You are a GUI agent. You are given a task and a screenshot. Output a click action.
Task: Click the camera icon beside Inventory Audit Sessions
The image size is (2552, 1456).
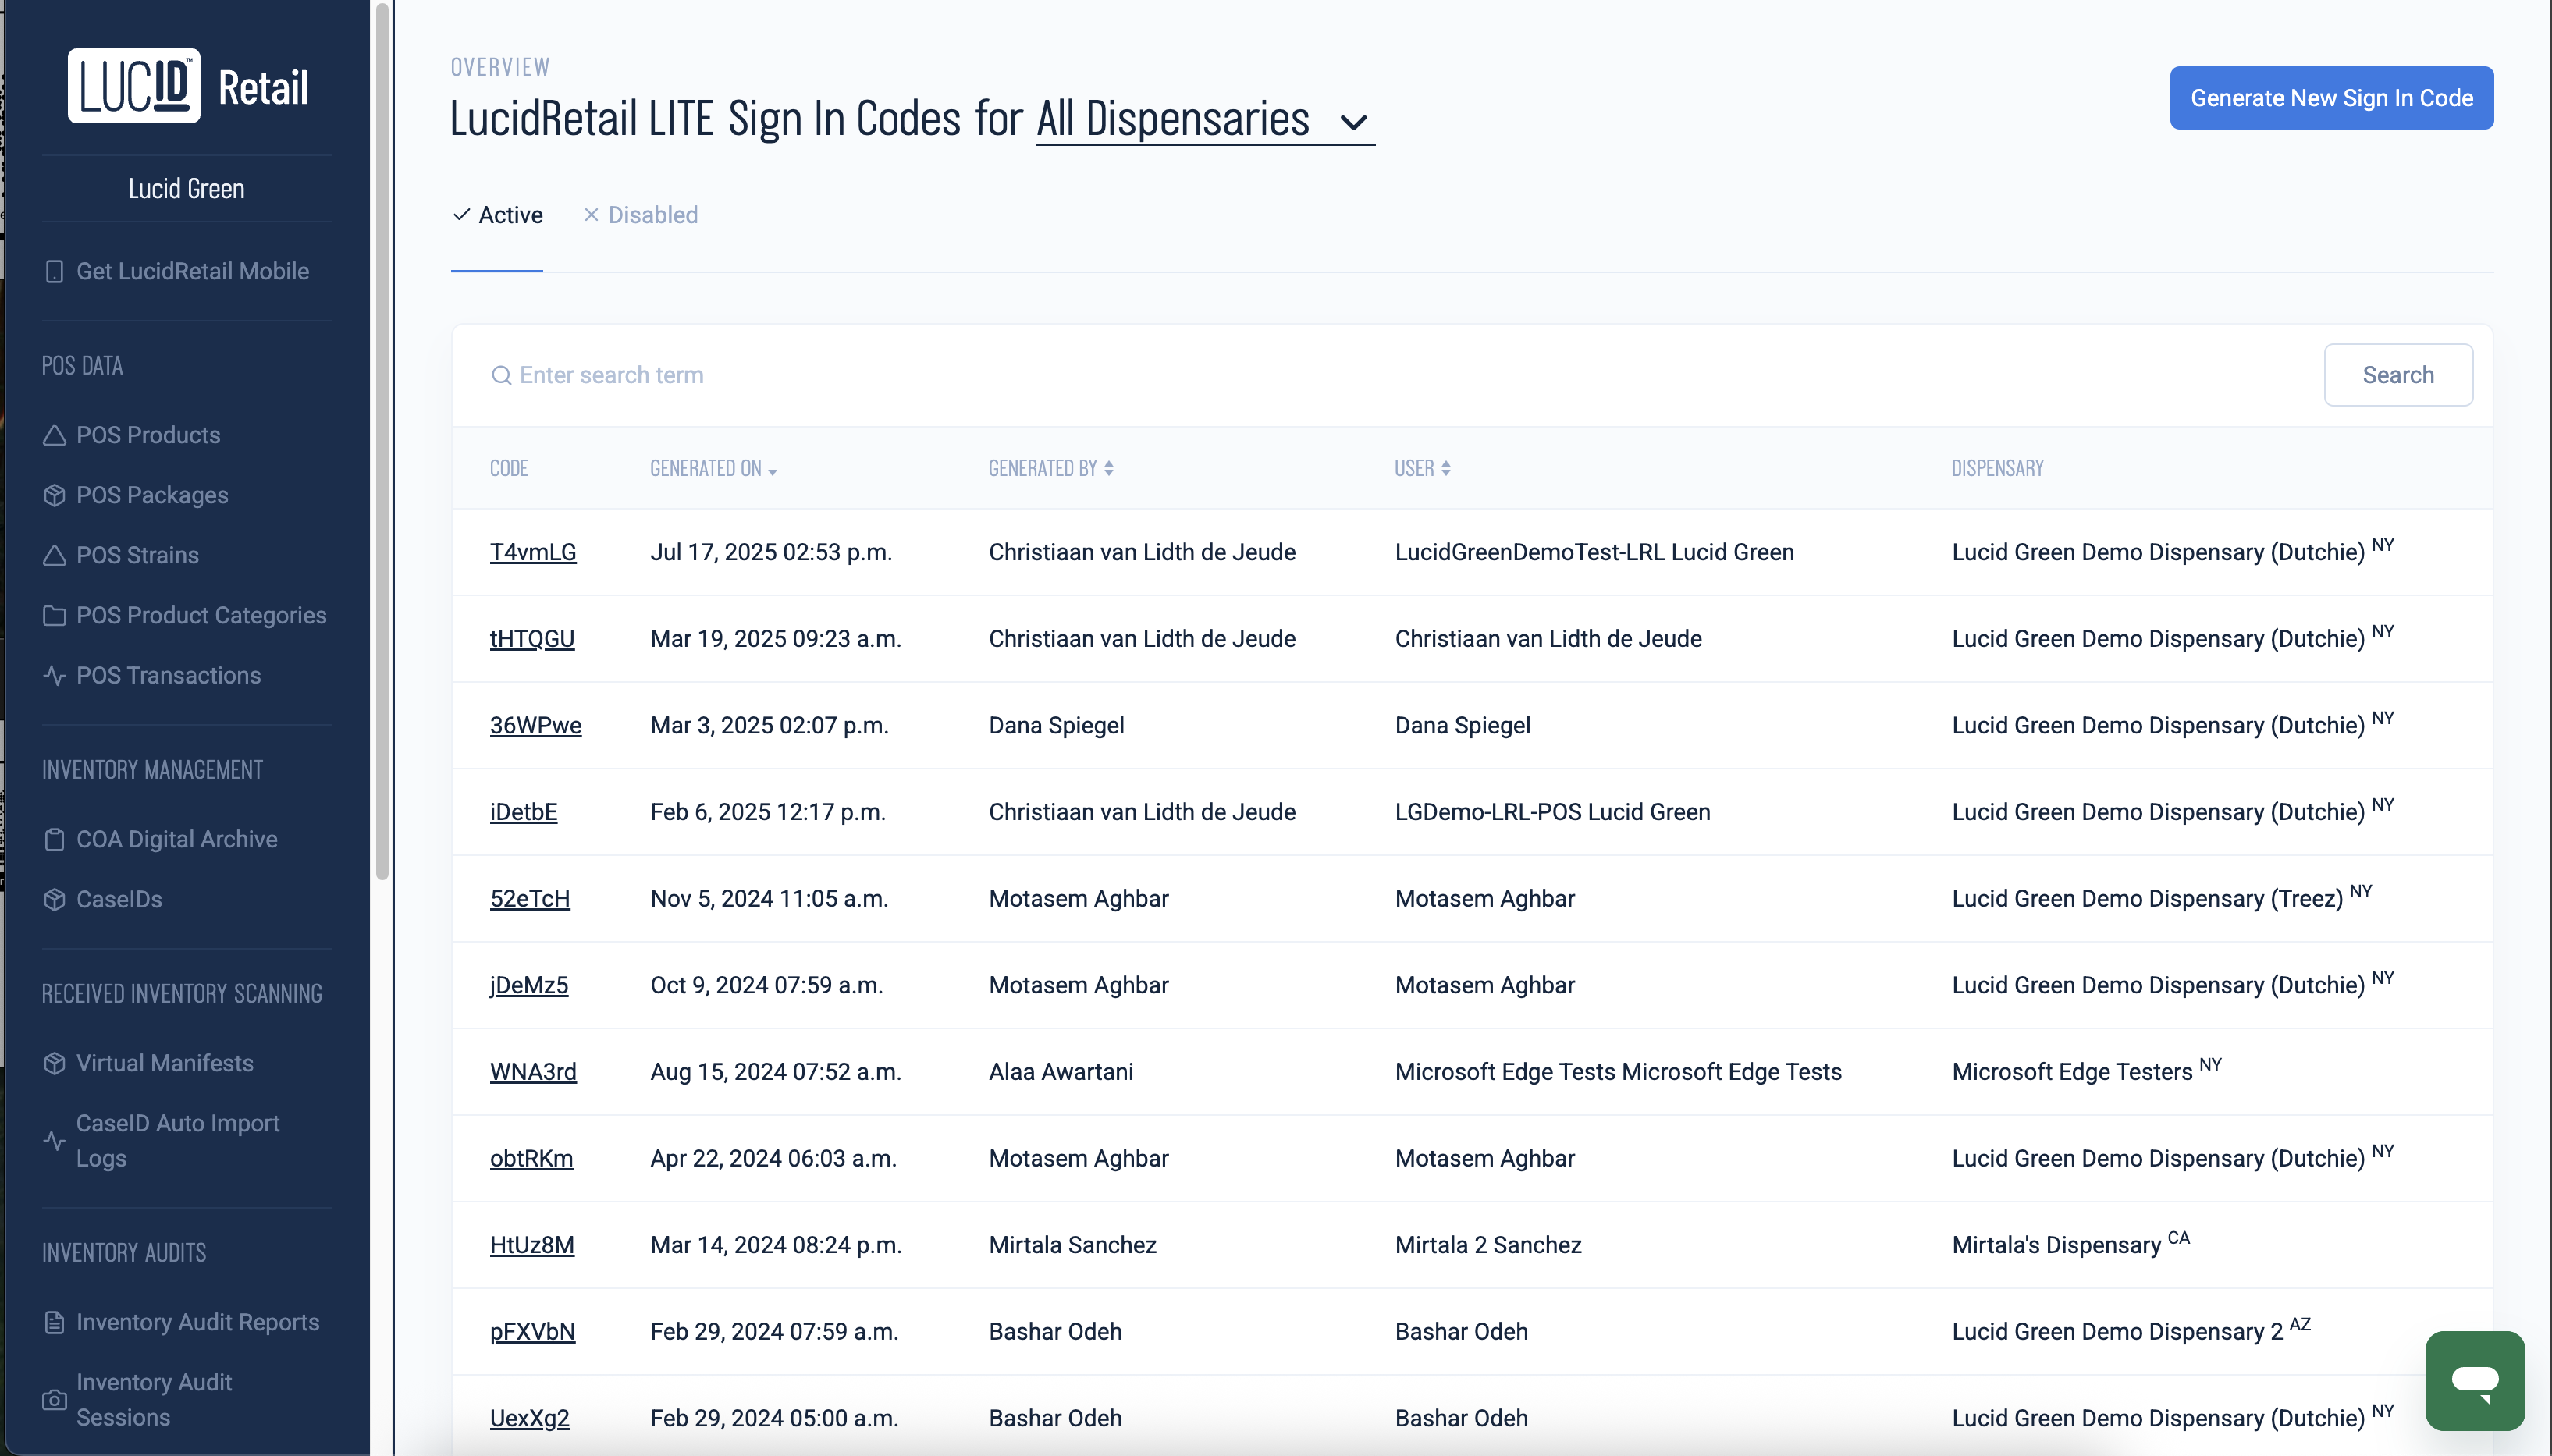[54, 1401]
